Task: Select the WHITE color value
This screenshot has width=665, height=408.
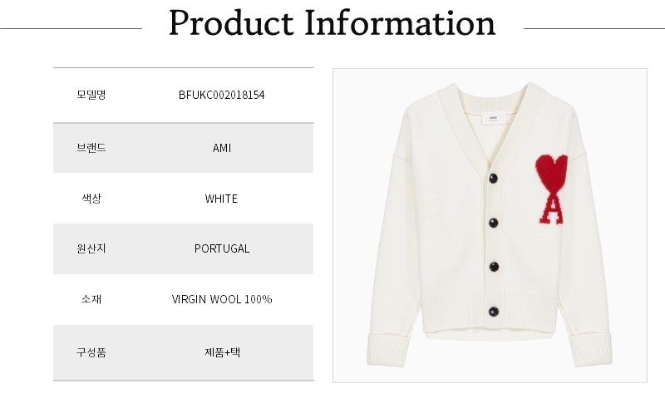Action: (221, 199)
